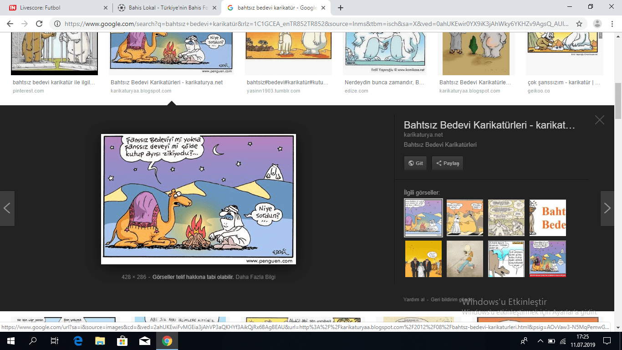622x350 pixels.
Task: Close the image preview panel
Action: [x=600, y=120]
